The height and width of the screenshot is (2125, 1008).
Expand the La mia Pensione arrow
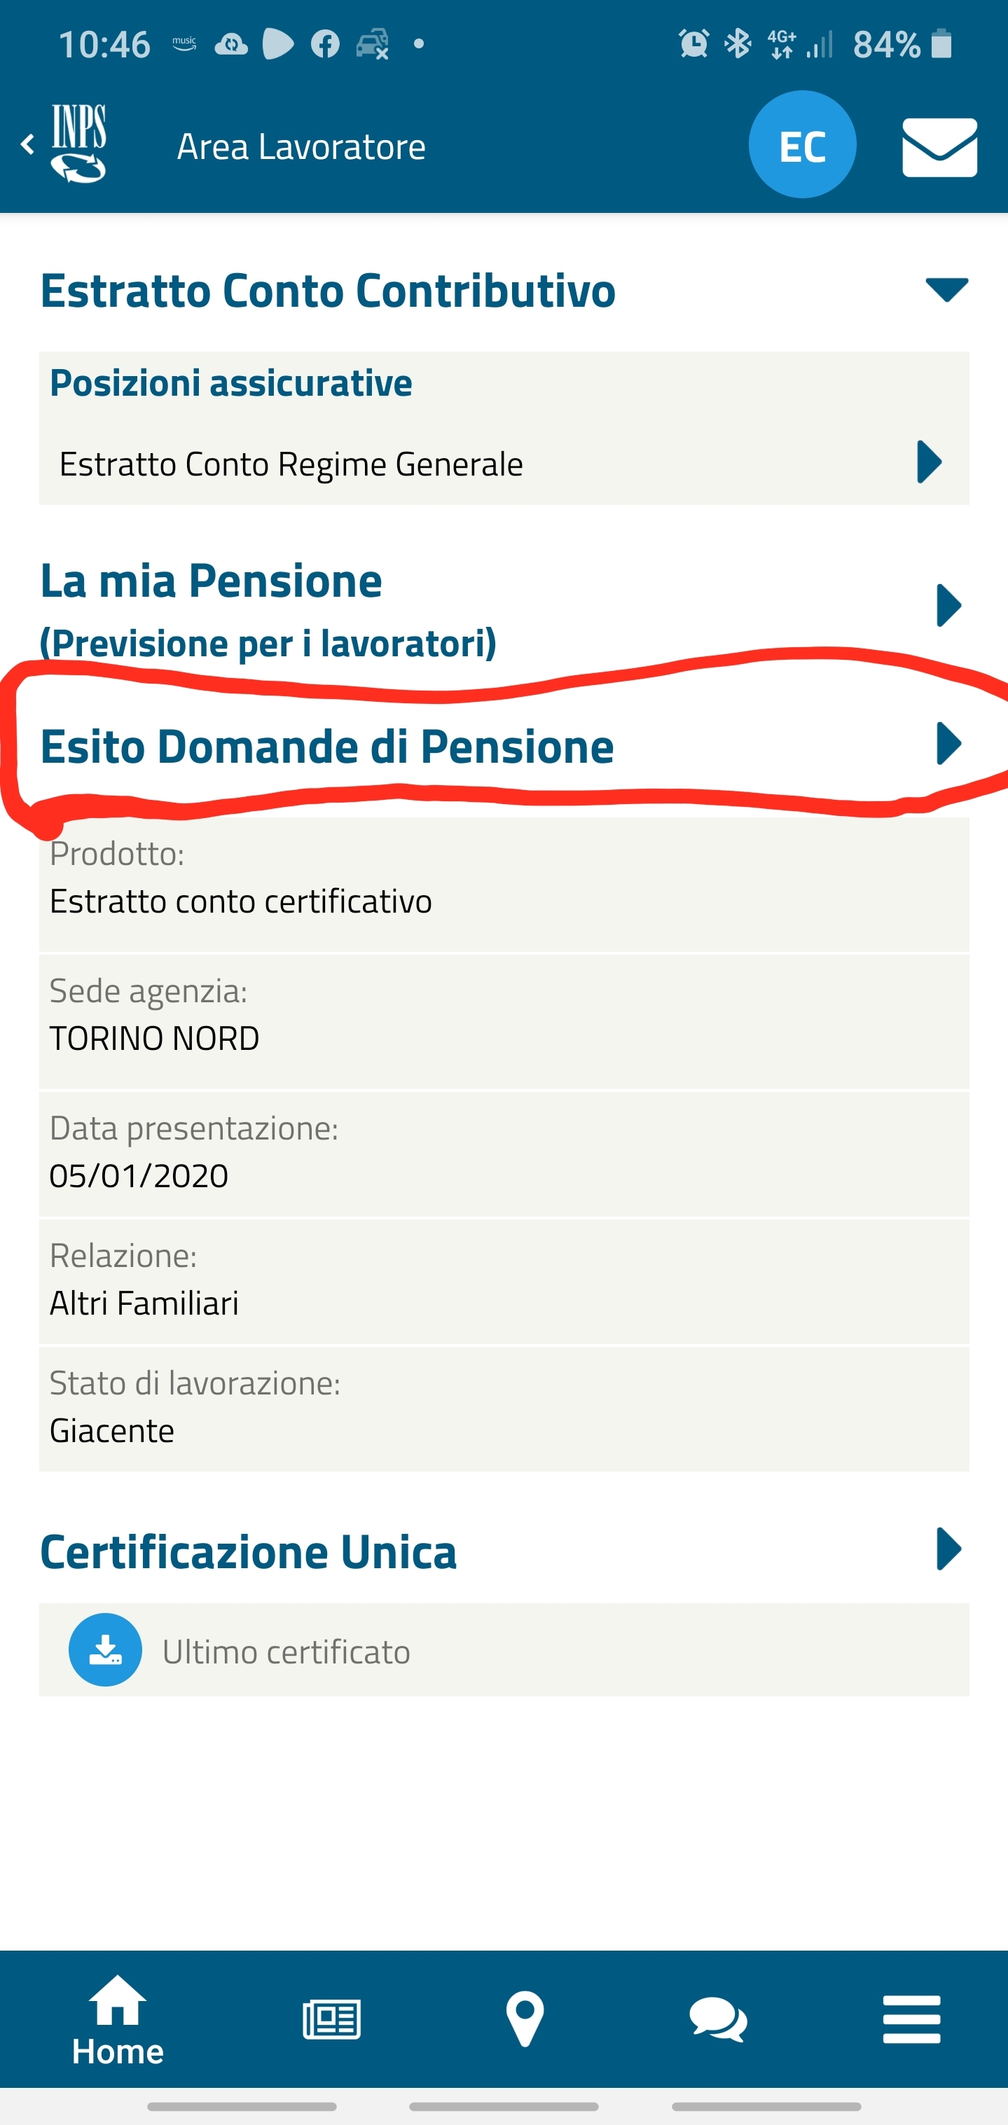coord(948,607)
